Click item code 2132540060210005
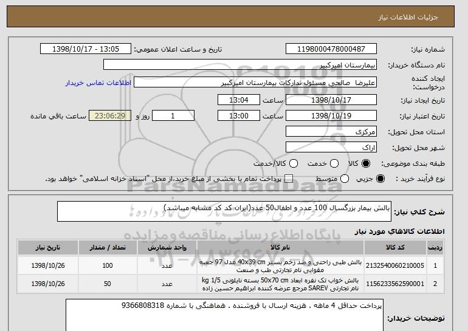Viewport: 468px width, 331px height. click(395, 265)
